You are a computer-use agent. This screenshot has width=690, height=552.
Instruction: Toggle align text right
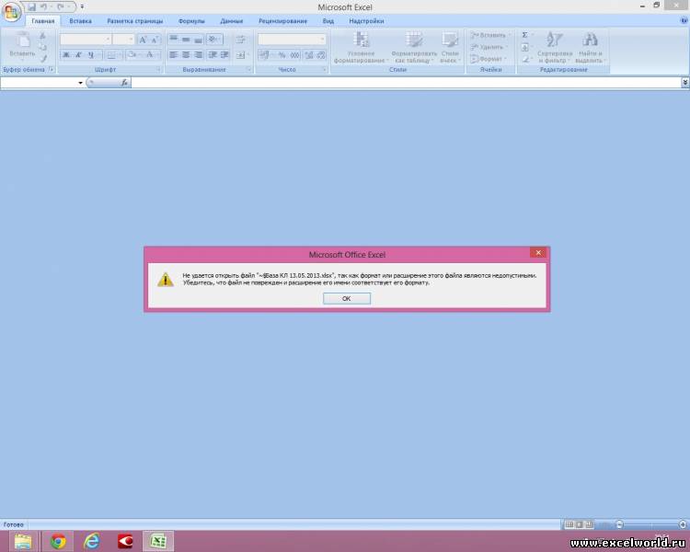coord(198,54)
